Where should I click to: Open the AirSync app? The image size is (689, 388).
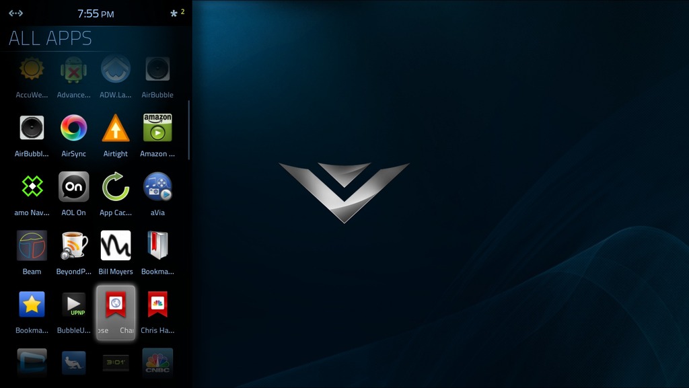pyautogui.click(x=73, y=128)
